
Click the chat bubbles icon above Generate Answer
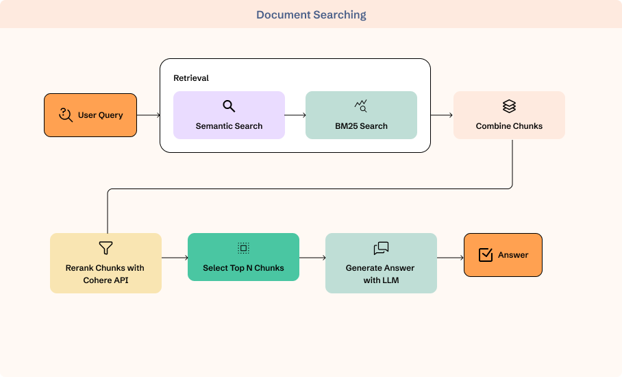381,248
